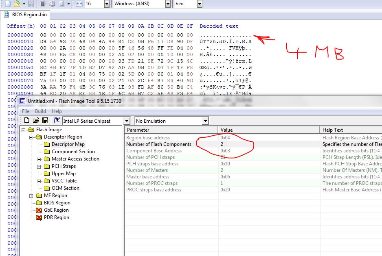Viewport: 382px width, 256px height.
Task: Open Intel LP Series Chipset dropdown
Action: pyautogui.click(x=127, y=121)
